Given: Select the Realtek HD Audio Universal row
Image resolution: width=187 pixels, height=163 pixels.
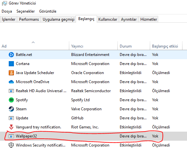Looking at the screenshot, I should coord(93,91).
